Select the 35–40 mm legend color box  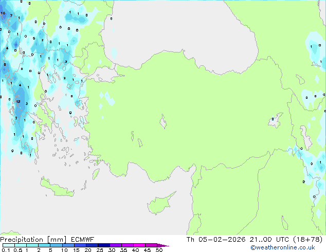tap(127, 245)
